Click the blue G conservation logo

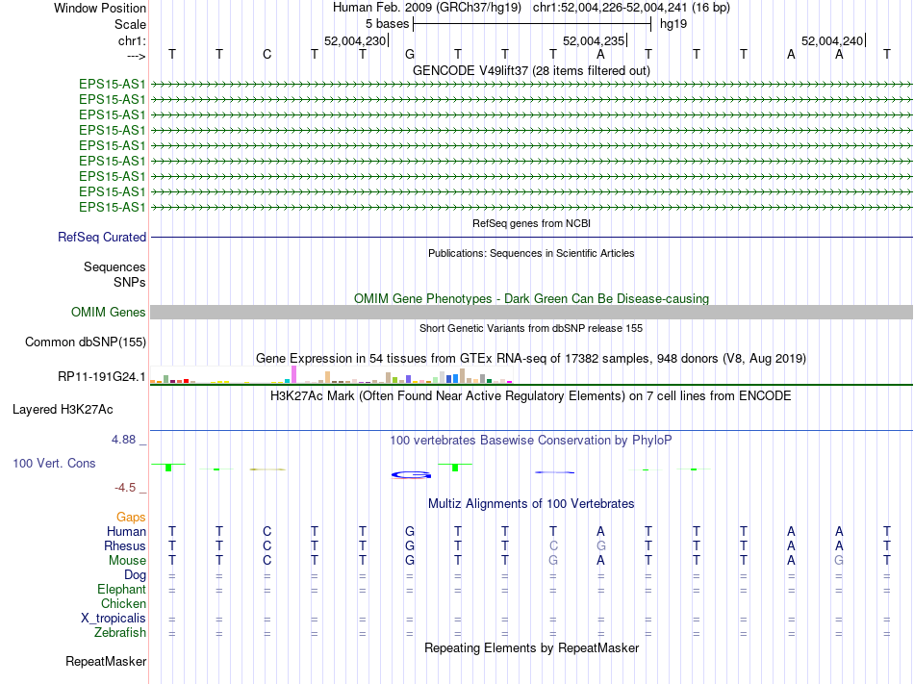[411, 475]
